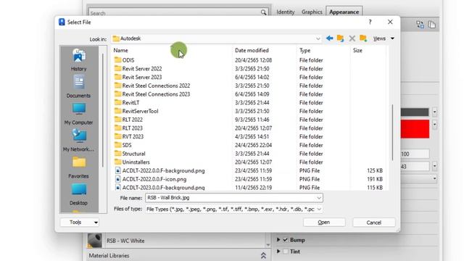Screen dimensions: 464x261
Task: Select the Revit Server 2022 folder
Action: pos(138,69)
